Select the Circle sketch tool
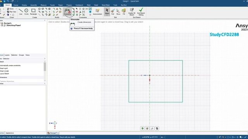 click(x=26, y=12)
